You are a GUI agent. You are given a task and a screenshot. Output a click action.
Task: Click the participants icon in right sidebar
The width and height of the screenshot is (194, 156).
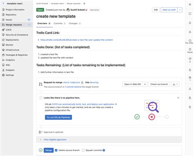tap(190, 78)
